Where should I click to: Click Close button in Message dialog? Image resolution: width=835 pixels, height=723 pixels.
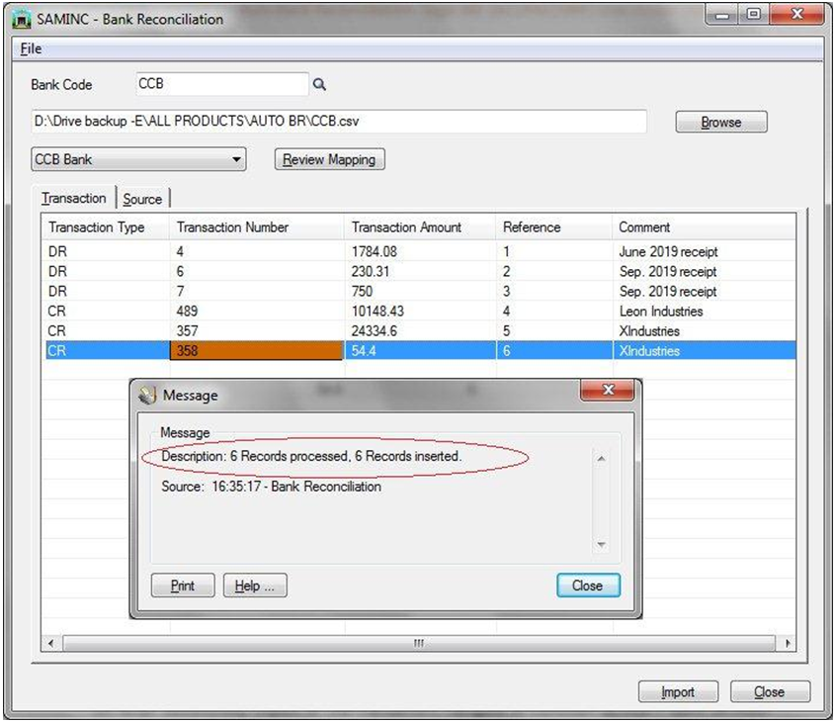[588, 586]
